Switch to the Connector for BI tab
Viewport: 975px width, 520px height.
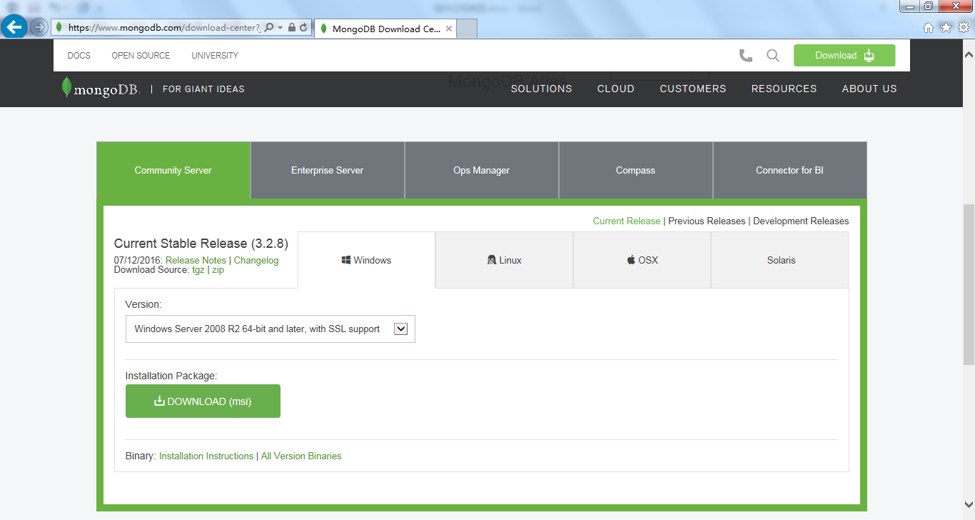790,170
